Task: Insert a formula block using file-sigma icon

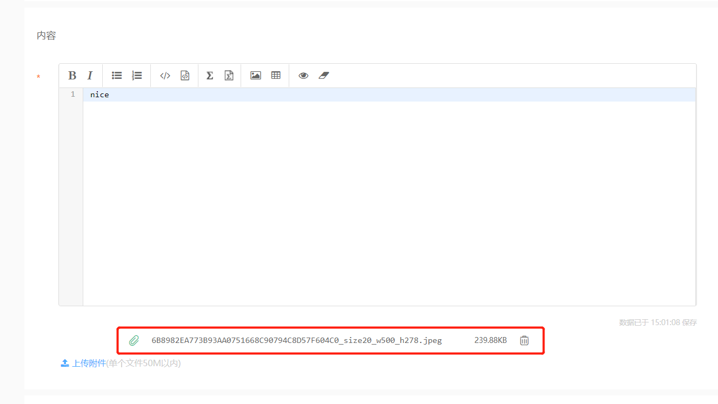Action: (229, 76)
